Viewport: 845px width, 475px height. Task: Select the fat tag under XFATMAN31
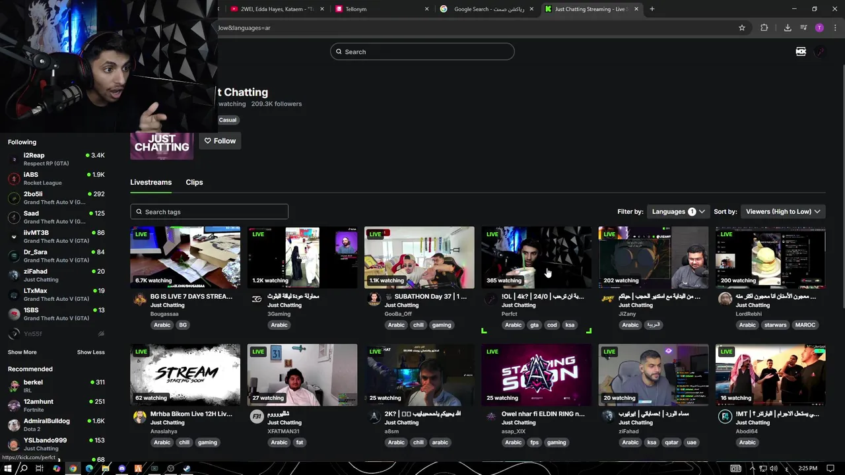(x=299, y=442)
